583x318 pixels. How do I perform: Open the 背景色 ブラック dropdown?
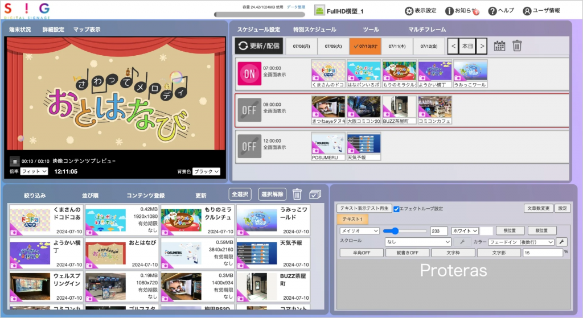pos(206,171)
